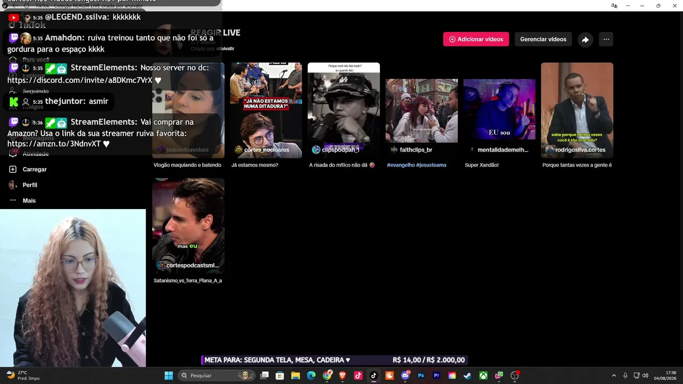
Task: Click the Gerenciar vídeos button
Action: [x=543, y=39]
